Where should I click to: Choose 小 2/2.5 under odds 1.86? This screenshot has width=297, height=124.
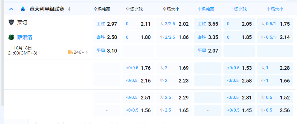click(174, 37)
